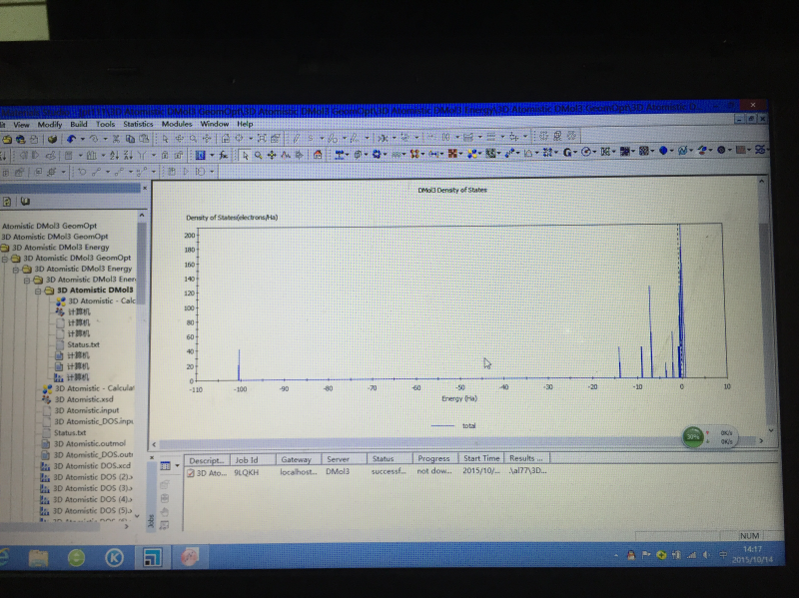Open the dropdown arrow beside the filter funnel icon
This screenshot has width=799, height=598.
click(153, 156)
